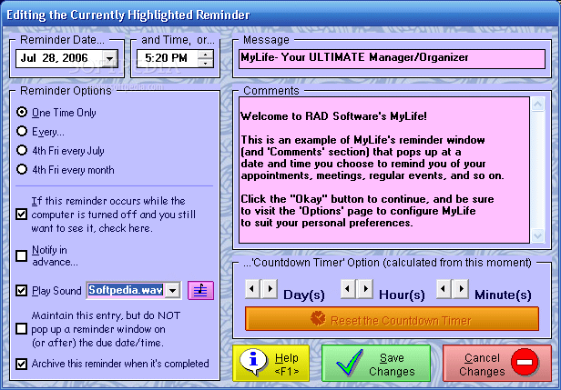Screen dimensions: 561x390
Task: Toggle Archive this reminder when completed
Action: [22, 364]
